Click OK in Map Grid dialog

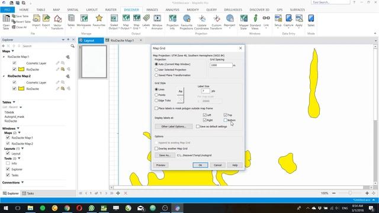point(200,165)
